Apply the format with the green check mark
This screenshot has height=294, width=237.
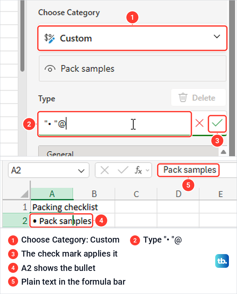(217, 123)
